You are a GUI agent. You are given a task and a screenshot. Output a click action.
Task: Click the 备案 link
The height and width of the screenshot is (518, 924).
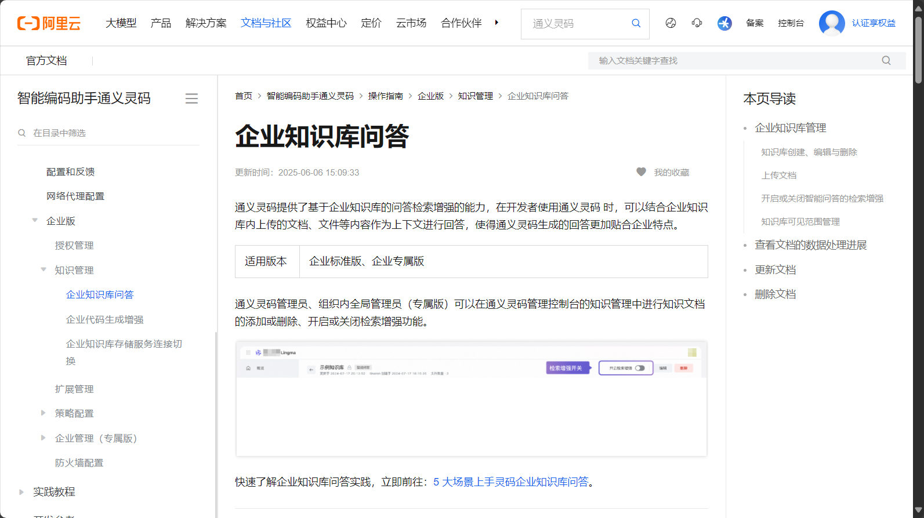(x=755, y=23)
